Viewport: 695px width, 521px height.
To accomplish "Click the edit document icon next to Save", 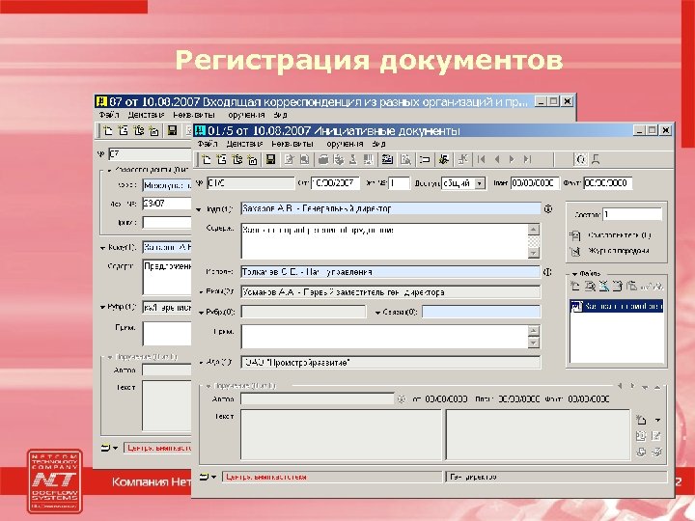I will coord(289,159).
